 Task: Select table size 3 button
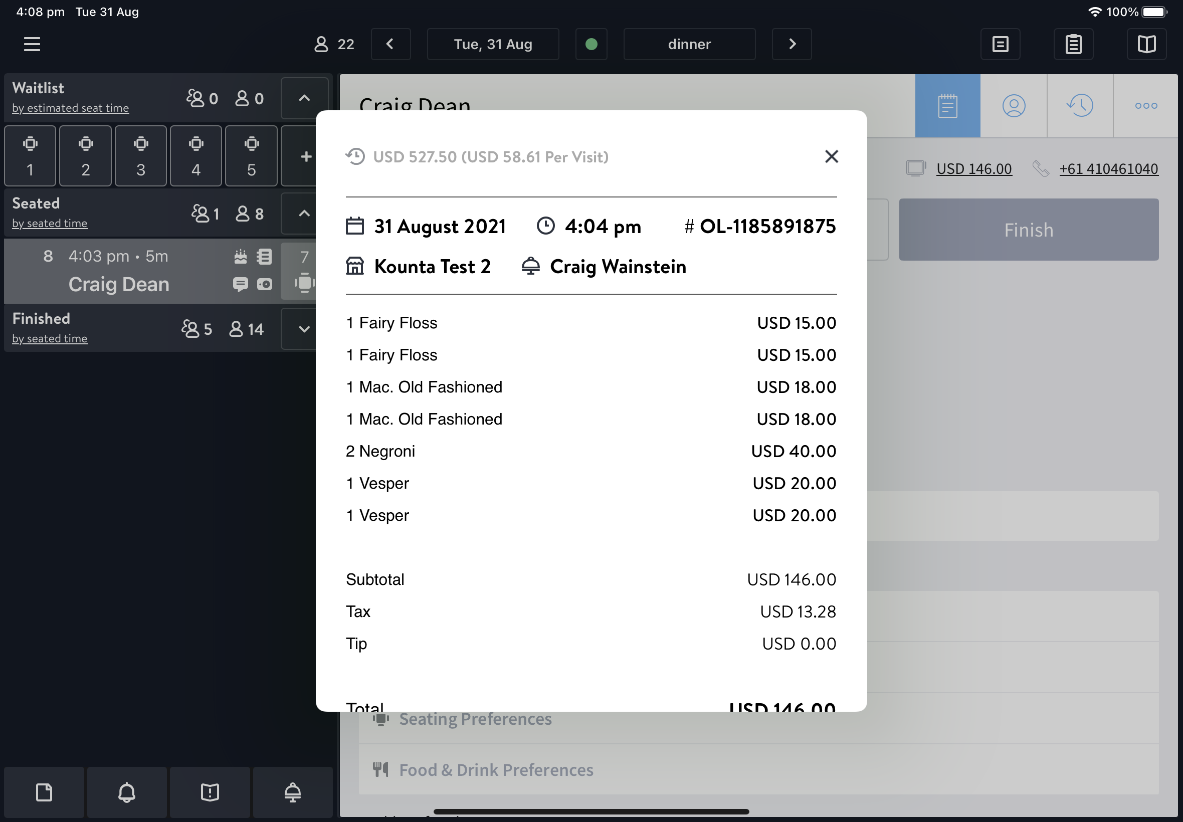(x=140, y=156)
